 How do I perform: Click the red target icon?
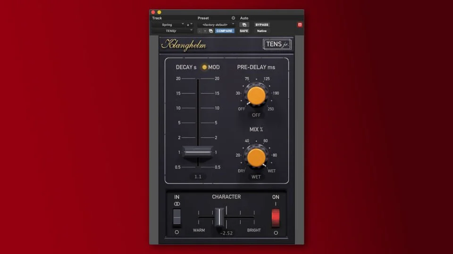click(x=300, y=25)
